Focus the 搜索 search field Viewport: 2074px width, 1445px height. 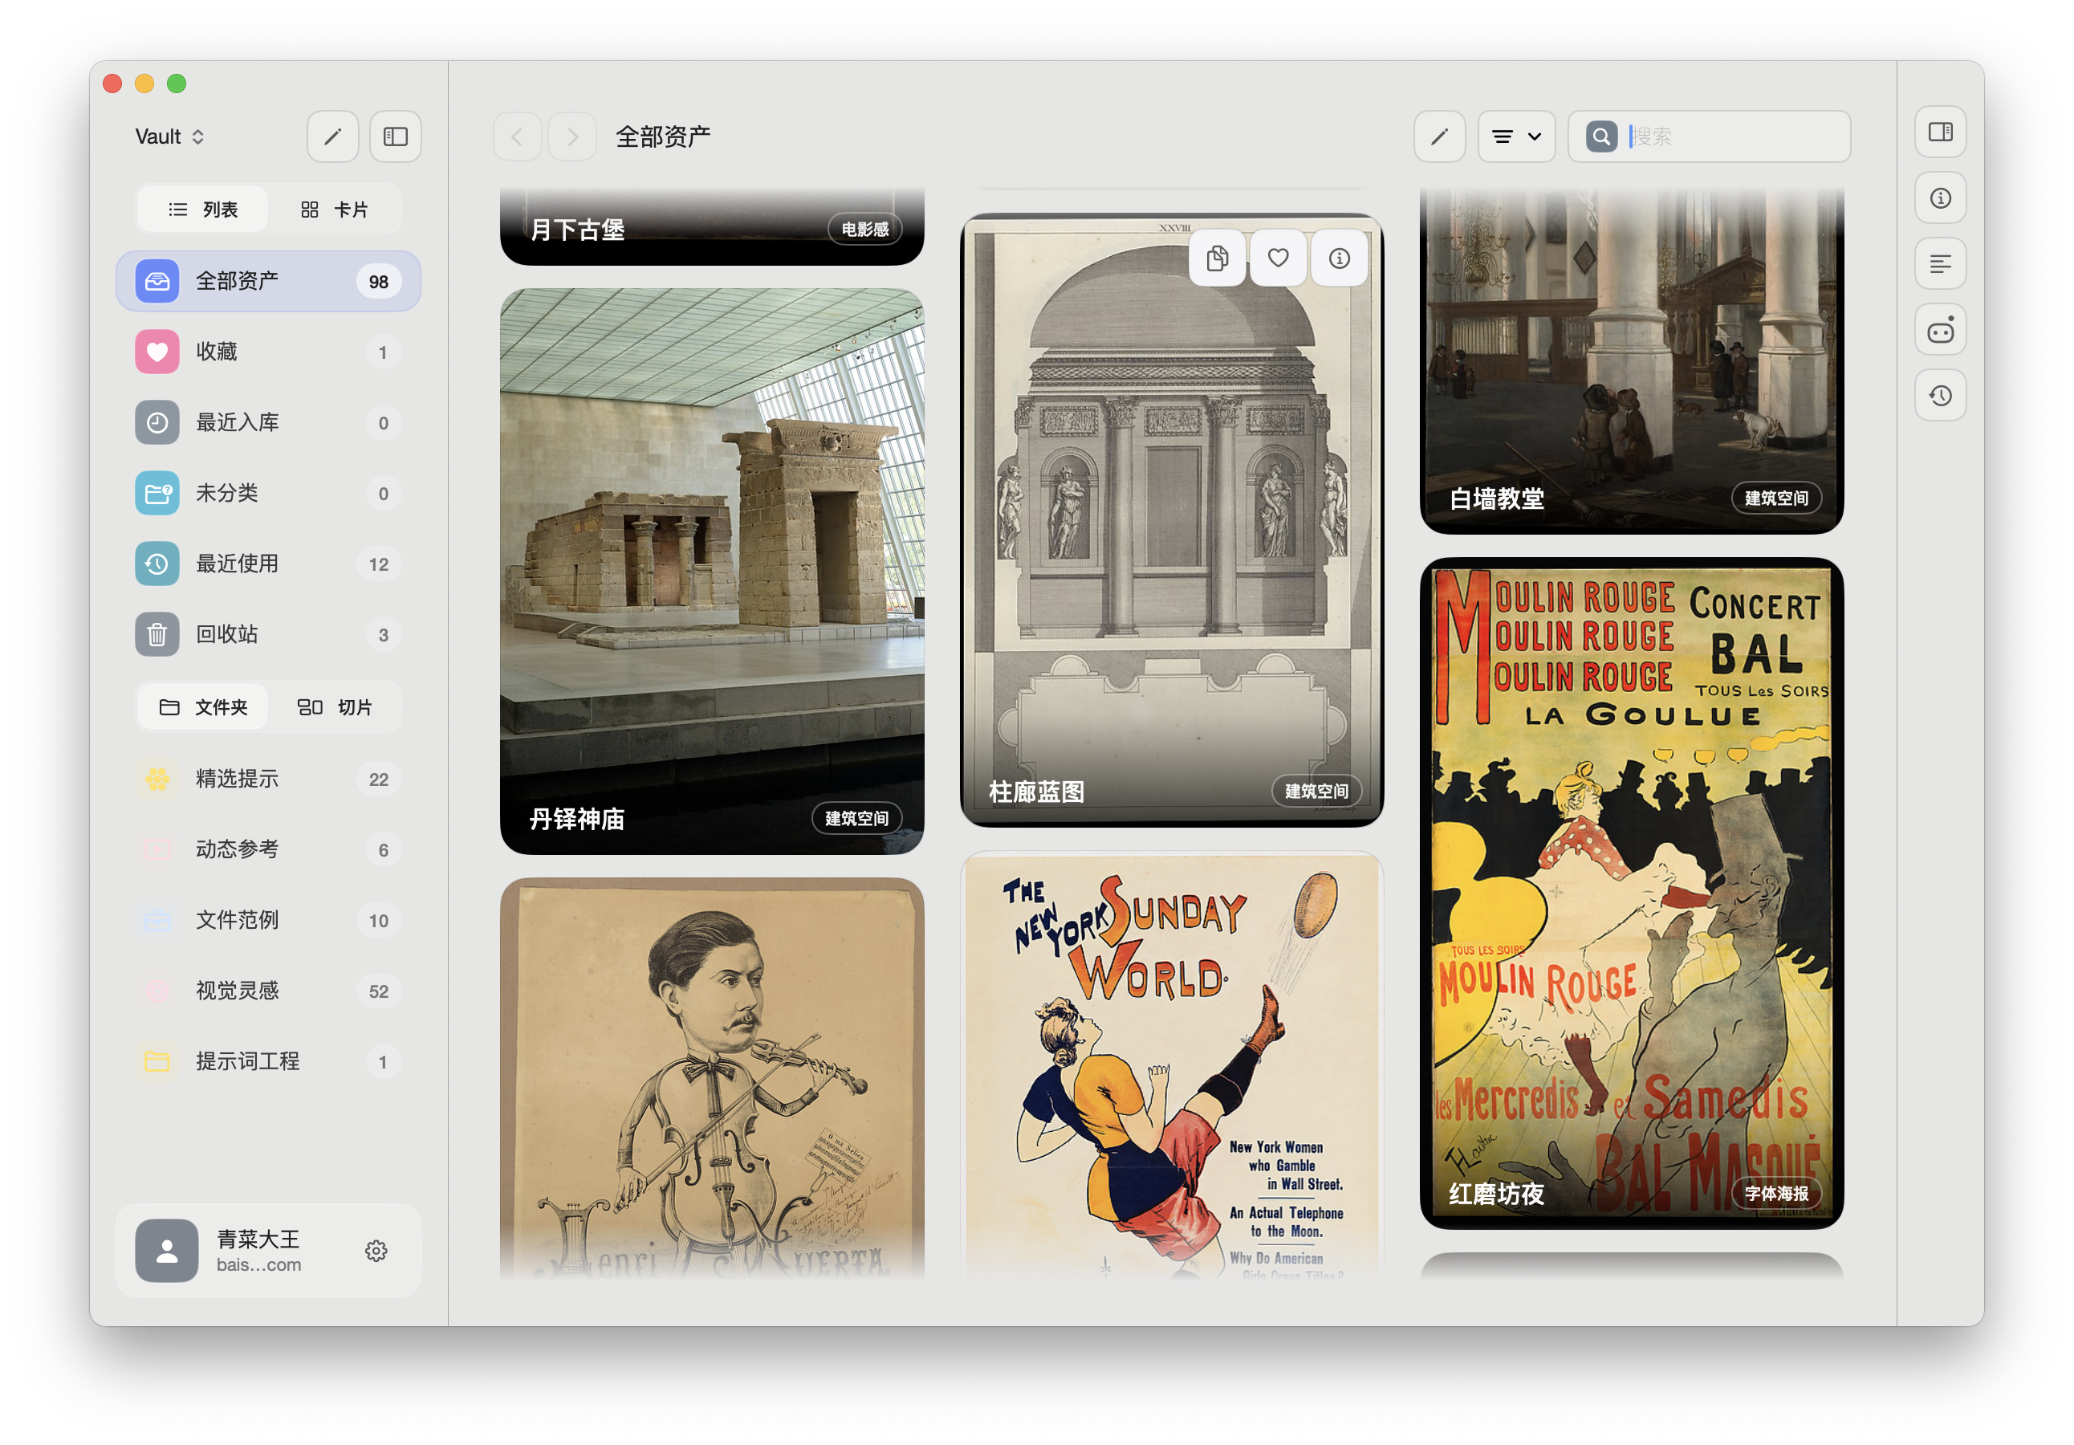pos(1709,136)
